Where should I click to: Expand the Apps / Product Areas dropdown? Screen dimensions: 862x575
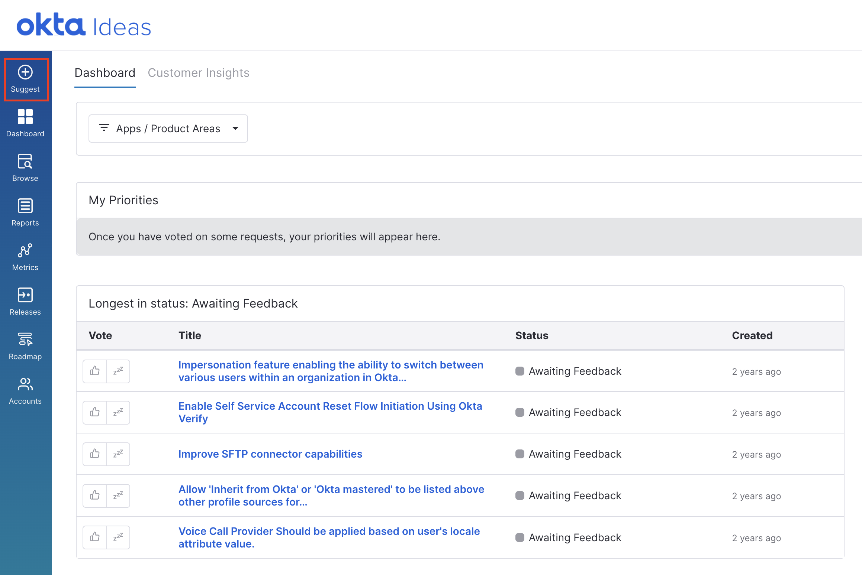(168, 129)
